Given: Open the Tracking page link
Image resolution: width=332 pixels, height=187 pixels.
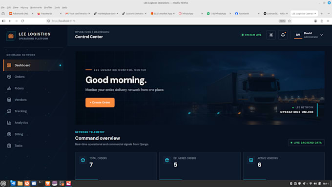Looking at the screenshot, I should 21,111.
